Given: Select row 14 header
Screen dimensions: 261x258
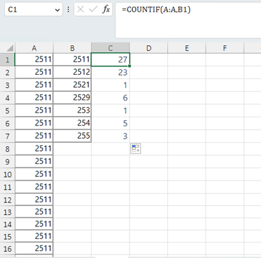Looking at the screenshot, I should pos(8,224).
